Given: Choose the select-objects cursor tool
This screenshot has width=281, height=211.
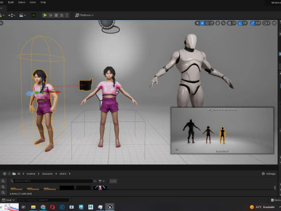Looking at the screenshot, I should (x=197, y=23).
